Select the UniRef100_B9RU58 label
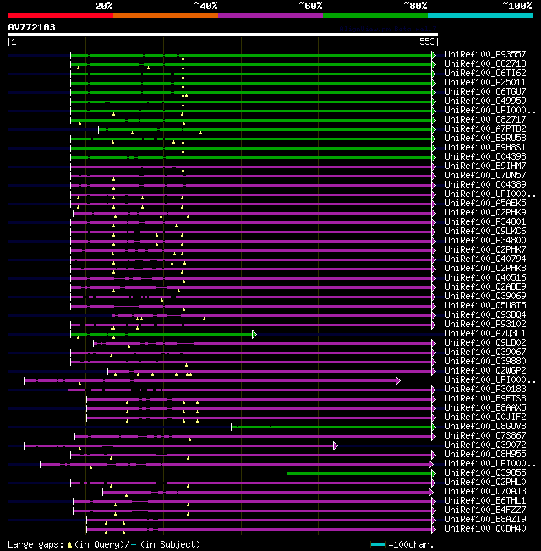 pyautogui.click(x=485, y=138)
